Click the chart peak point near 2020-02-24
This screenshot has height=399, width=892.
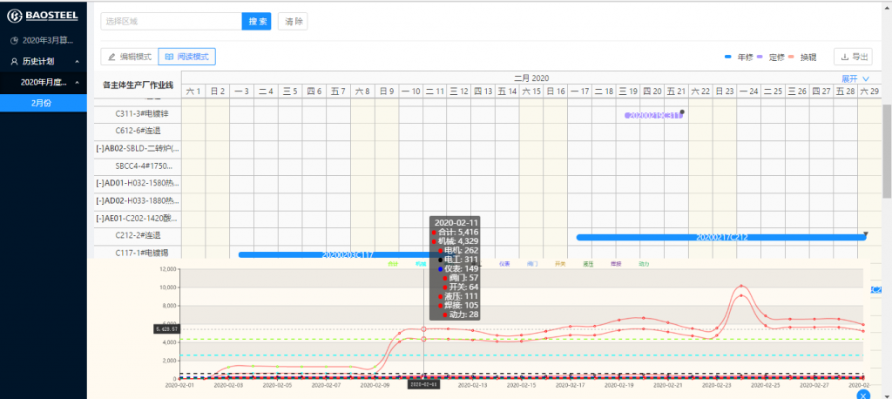point(741,286)
